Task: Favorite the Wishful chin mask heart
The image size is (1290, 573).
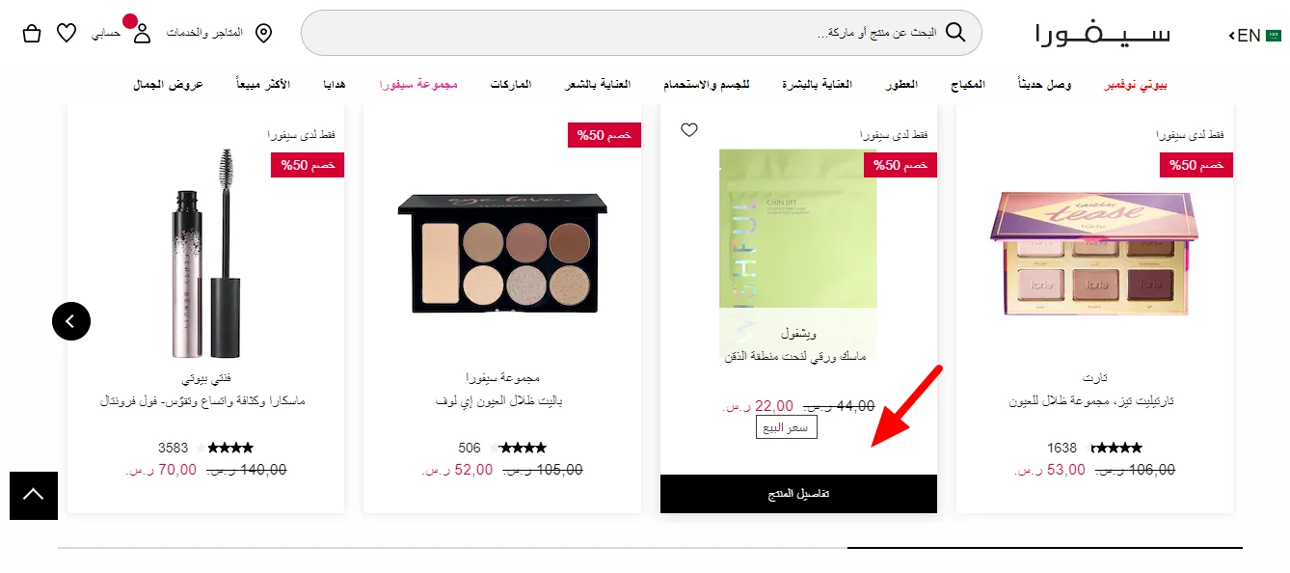Action: 688,130
